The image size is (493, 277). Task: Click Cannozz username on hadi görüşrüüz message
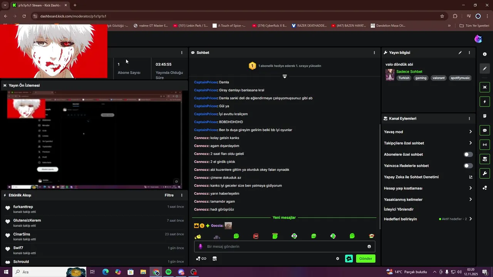(201, 210)
